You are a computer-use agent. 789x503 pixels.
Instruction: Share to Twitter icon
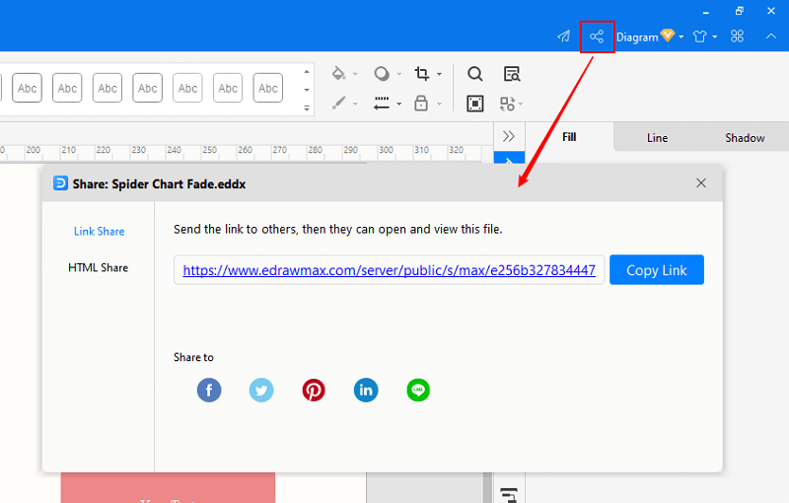(261, 390)
